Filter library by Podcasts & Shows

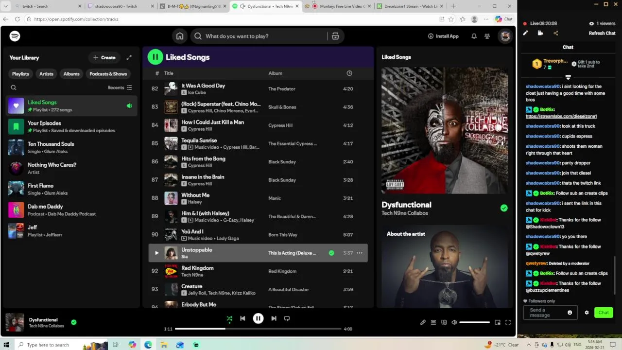pos(108,74)
